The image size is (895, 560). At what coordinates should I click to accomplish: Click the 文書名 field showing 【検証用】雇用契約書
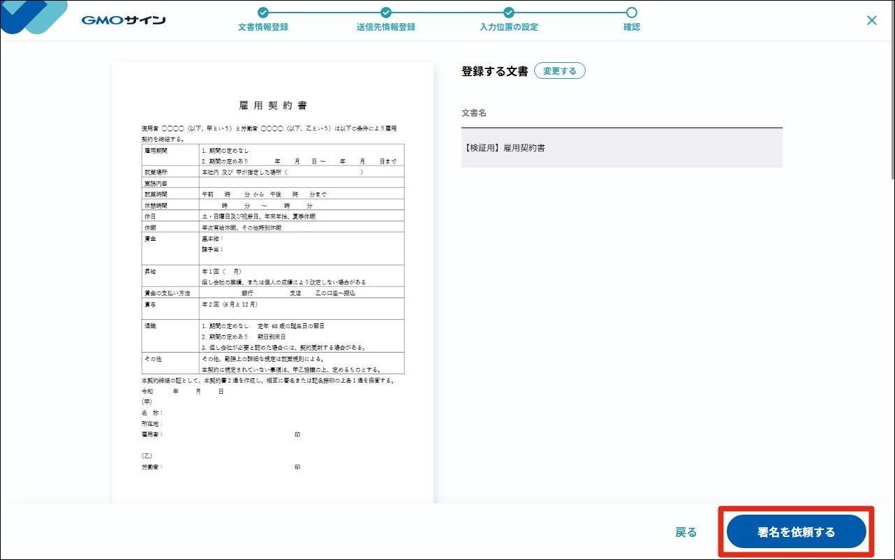622,148
